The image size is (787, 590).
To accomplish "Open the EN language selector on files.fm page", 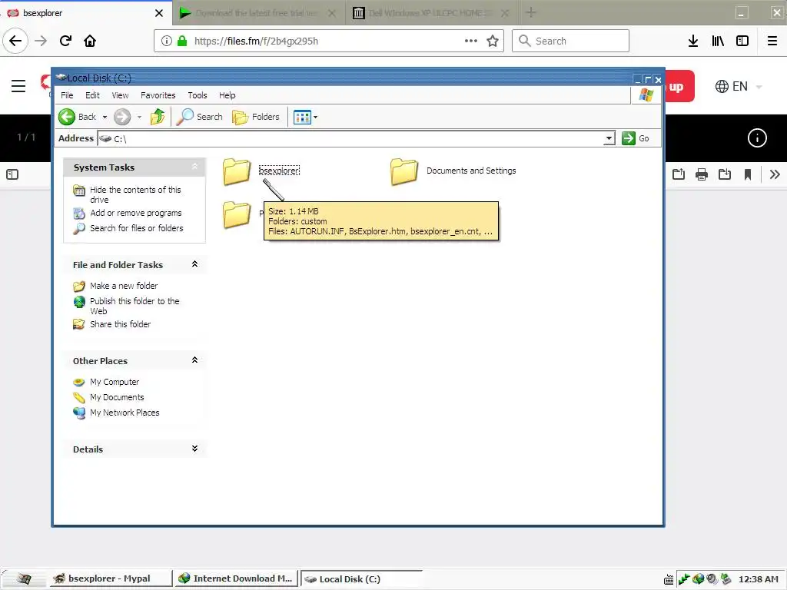I will click(738, 86).
